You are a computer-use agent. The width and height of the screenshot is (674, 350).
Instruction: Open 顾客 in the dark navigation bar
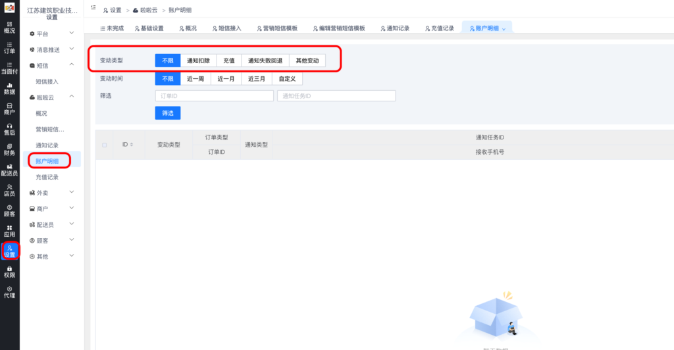9,211
